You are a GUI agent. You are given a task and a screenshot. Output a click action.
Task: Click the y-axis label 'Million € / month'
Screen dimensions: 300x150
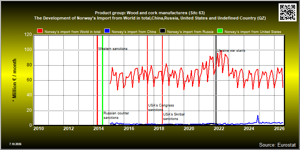15,80
